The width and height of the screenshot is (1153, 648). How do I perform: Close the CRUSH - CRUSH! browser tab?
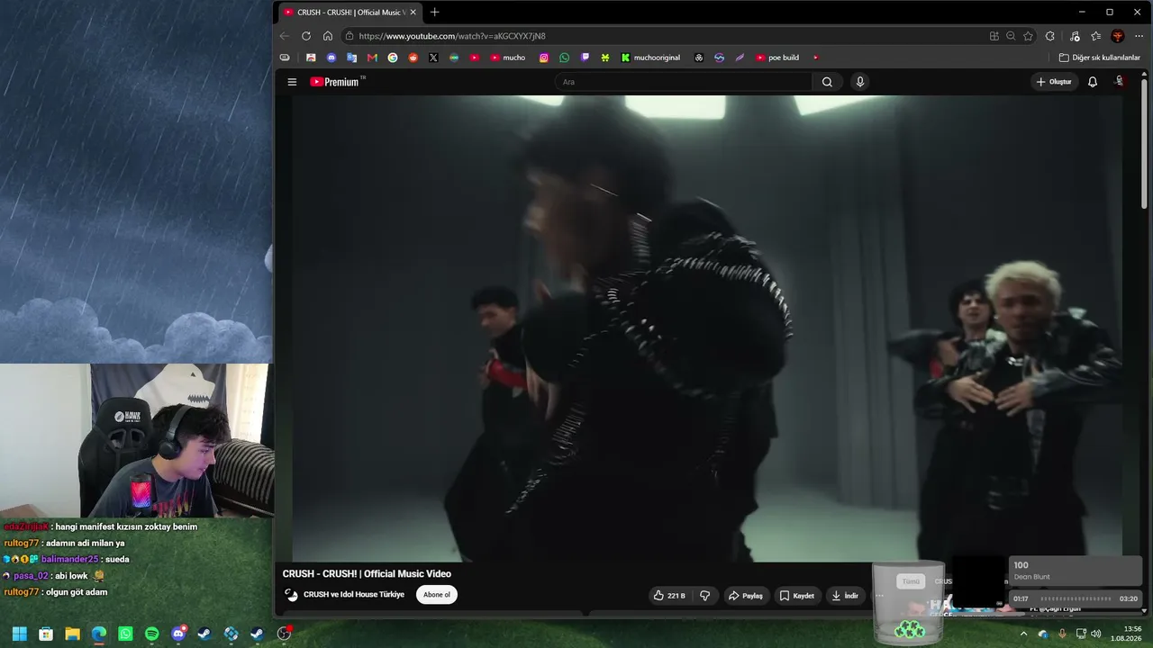click(x=413, y=13)
